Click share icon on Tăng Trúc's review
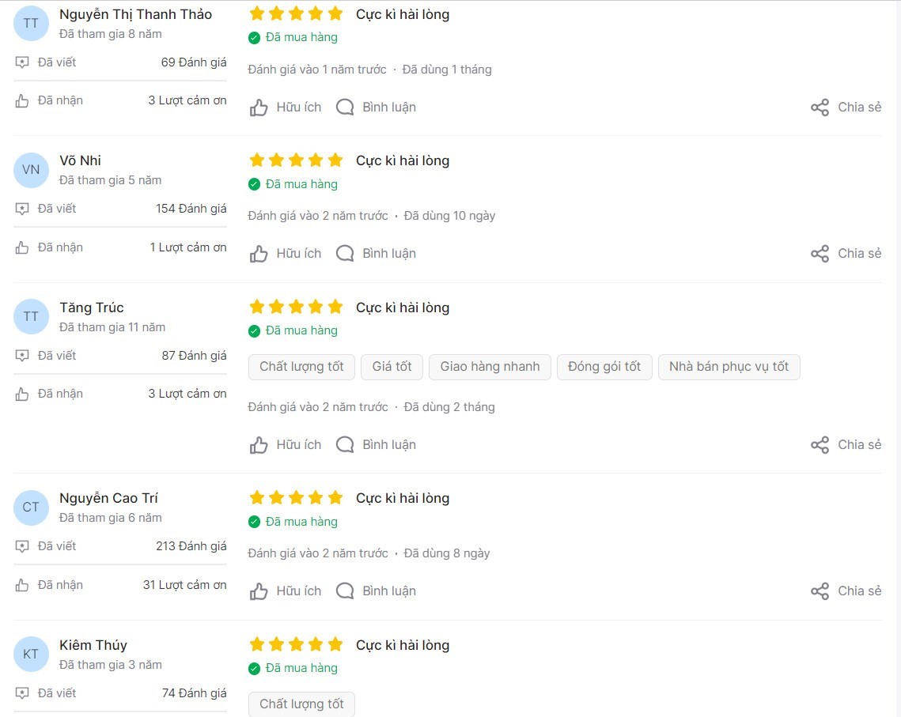The image size is (901, 717). (820, 445)
